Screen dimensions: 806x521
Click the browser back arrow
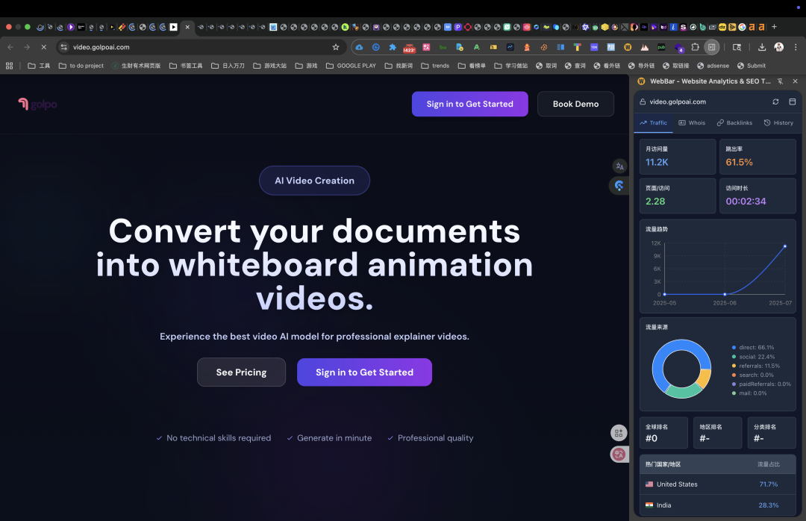point(10,47)
